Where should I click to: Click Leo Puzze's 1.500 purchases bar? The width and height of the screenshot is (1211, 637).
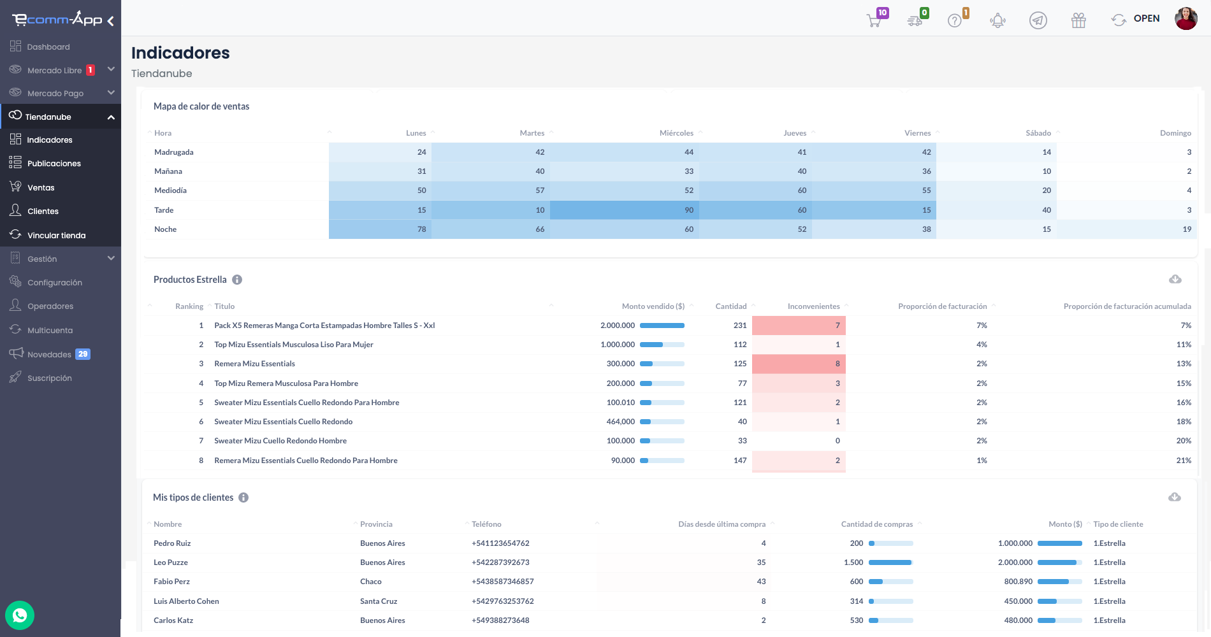(891, 562)
